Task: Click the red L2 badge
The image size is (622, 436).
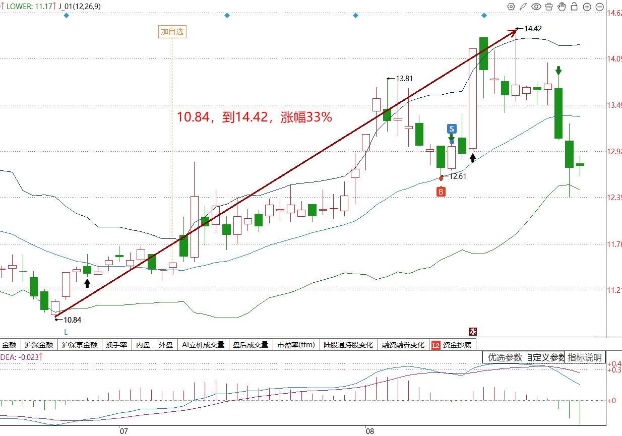Action: point(436,345)
